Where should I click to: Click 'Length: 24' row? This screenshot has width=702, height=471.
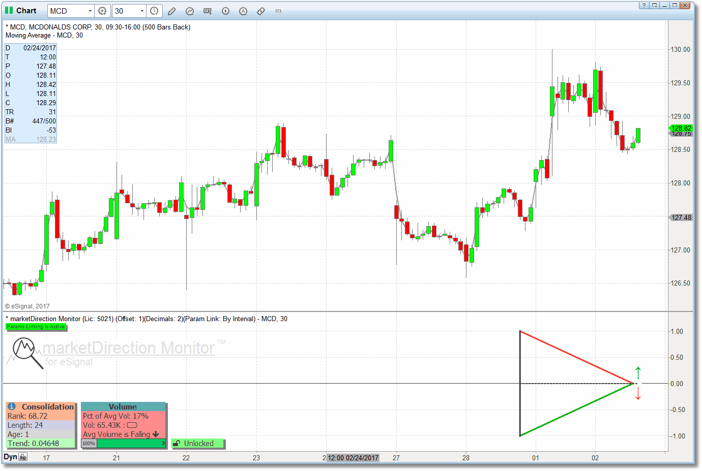40,425
